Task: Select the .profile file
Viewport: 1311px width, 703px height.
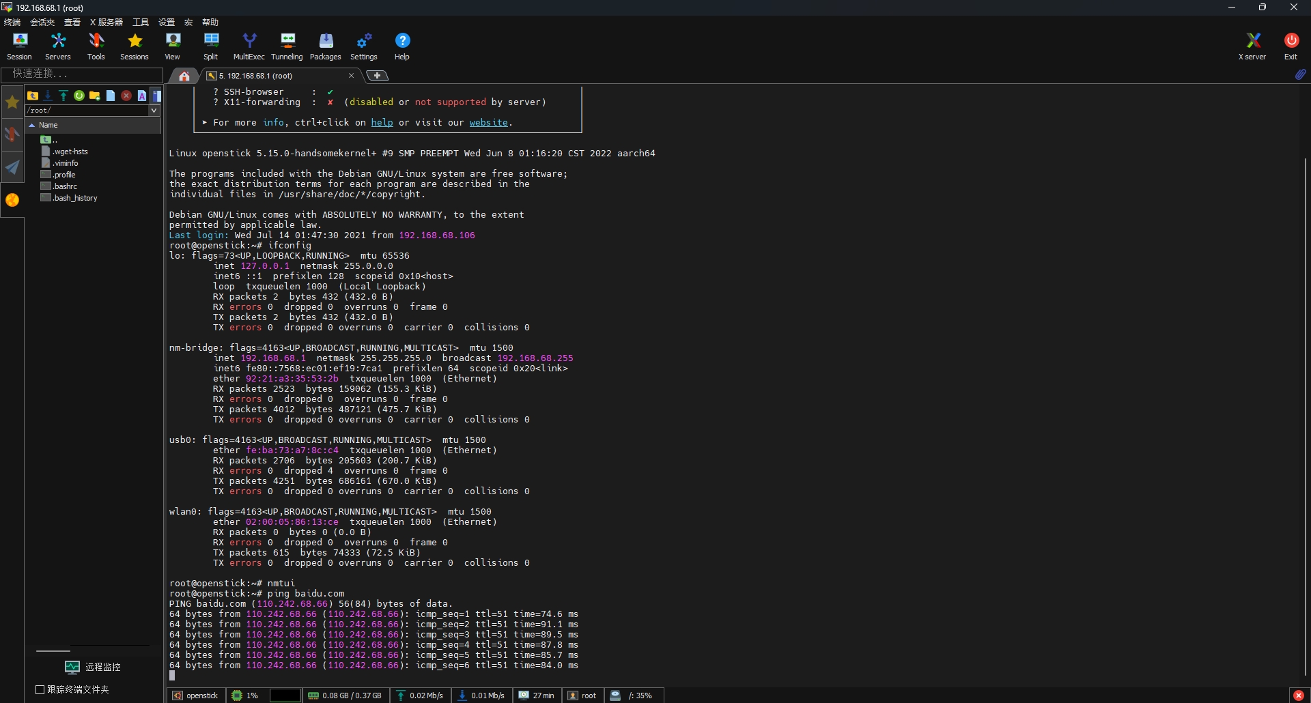Action: pos(59,175)
